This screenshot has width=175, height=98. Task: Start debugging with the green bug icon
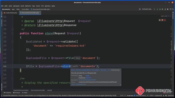160,9
